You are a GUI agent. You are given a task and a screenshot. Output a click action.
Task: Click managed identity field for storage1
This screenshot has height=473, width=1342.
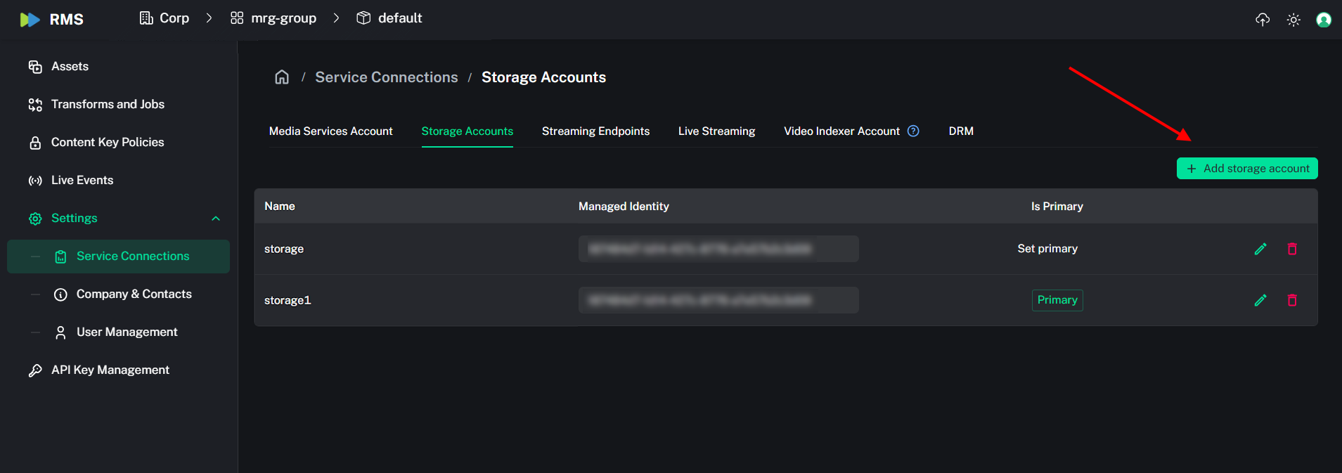point(718,300)
